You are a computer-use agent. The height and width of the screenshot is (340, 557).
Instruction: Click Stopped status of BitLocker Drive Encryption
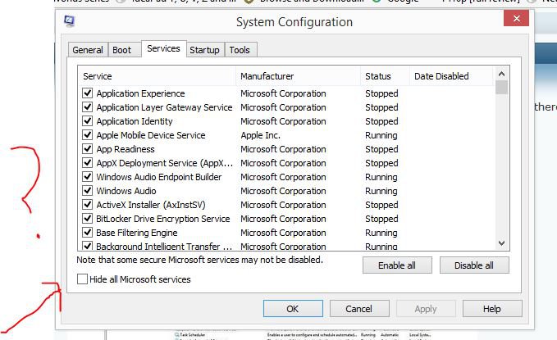click(381, 219)
